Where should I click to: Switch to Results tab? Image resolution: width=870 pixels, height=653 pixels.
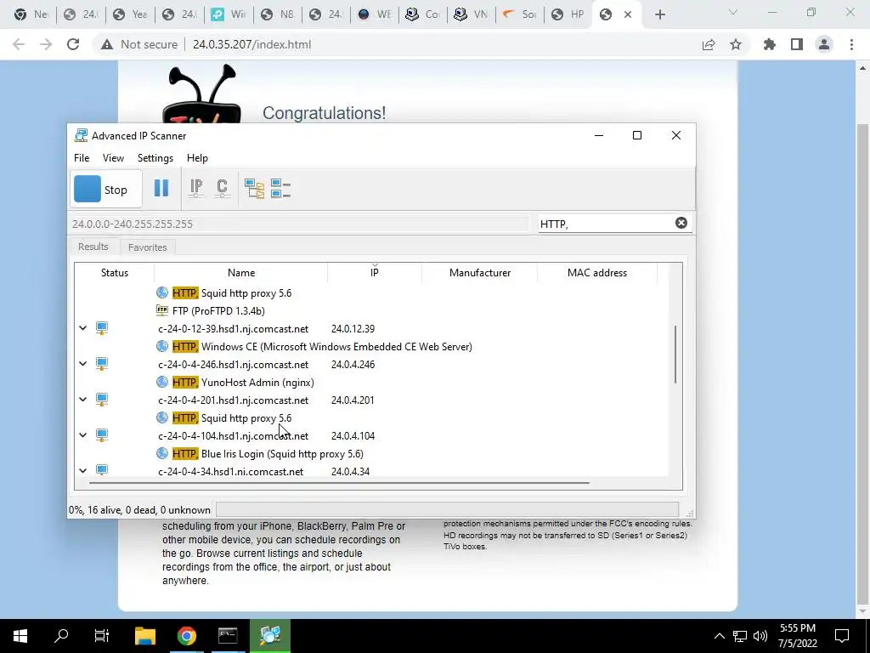[x=93, y=247]
